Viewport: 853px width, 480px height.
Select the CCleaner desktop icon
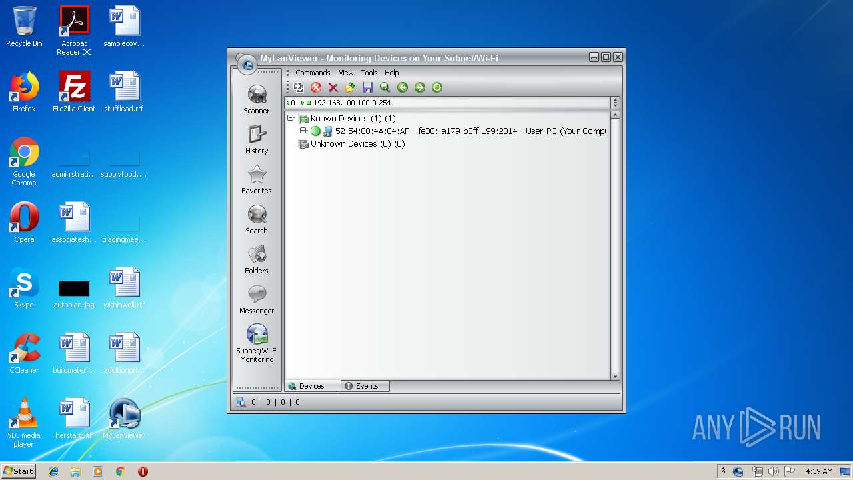[x=24, y=353]
